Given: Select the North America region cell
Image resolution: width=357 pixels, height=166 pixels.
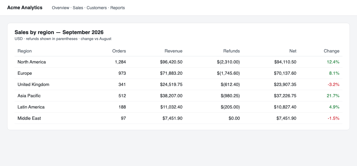Looking at the screenshot, I should [x=32, y=62].
